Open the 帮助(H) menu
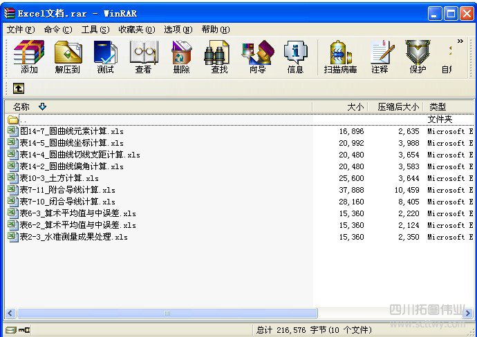Image resolution: width=477 pixels, height=337 pixels. coord(216,30)
